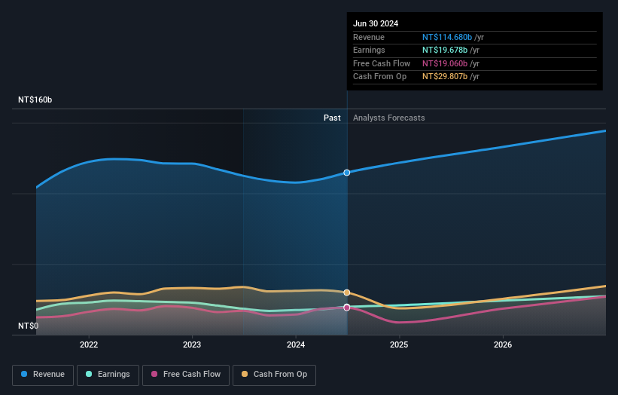This screenshot has width=618, height=395.
Task: Select the 2024 x-axis label
Action: point(296,344)
